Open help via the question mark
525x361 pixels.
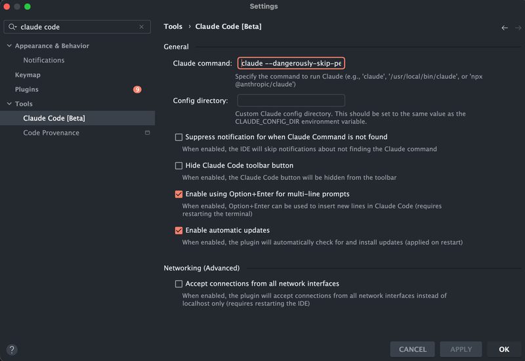click(x=11, y=350)
